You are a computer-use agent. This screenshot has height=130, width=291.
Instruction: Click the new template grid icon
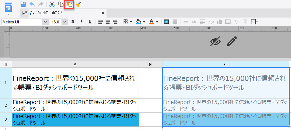click(25, 13)
